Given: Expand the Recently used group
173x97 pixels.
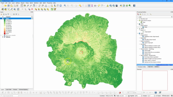Looking at the screenshot, I should click(x=138, y=19).
